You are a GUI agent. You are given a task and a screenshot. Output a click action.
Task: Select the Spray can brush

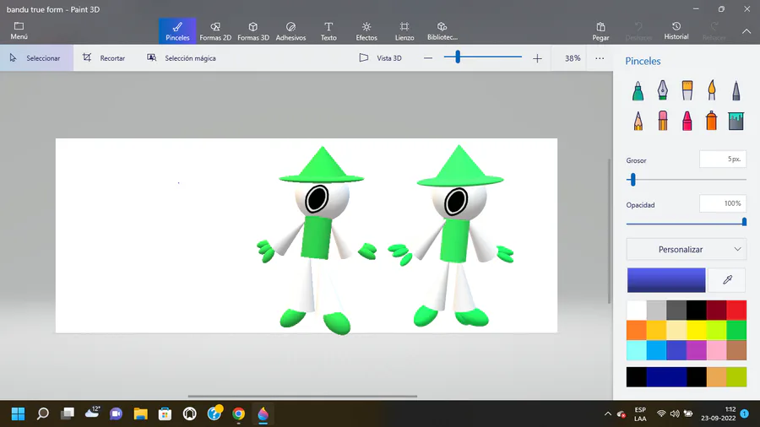712,121
